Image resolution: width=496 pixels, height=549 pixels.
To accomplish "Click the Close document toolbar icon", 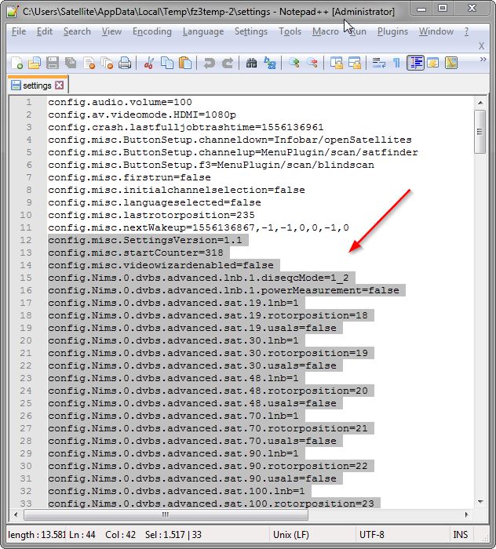I will pos(89,64).
